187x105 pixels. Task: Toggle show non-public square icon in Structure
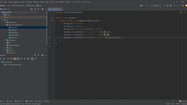[18, 59]
